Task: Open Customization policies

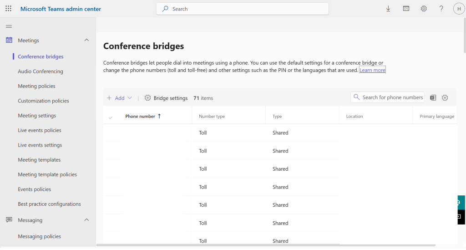Action: pos(43,101)
